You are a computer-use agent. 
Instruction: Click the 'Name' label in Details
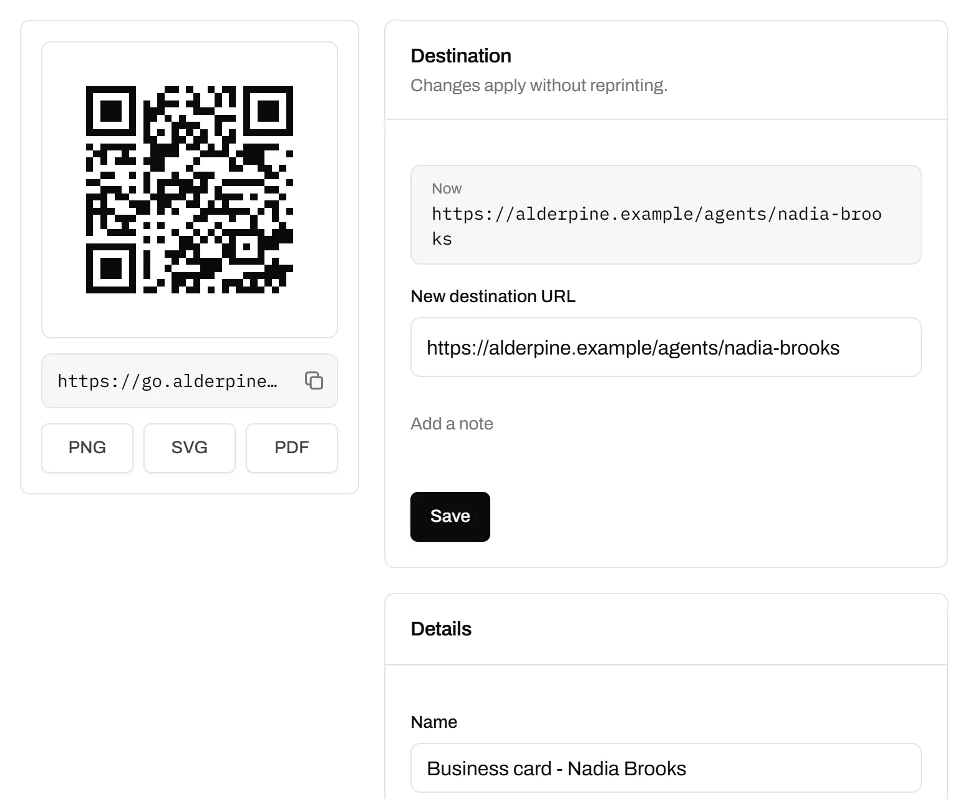click(x=434, y=722)
